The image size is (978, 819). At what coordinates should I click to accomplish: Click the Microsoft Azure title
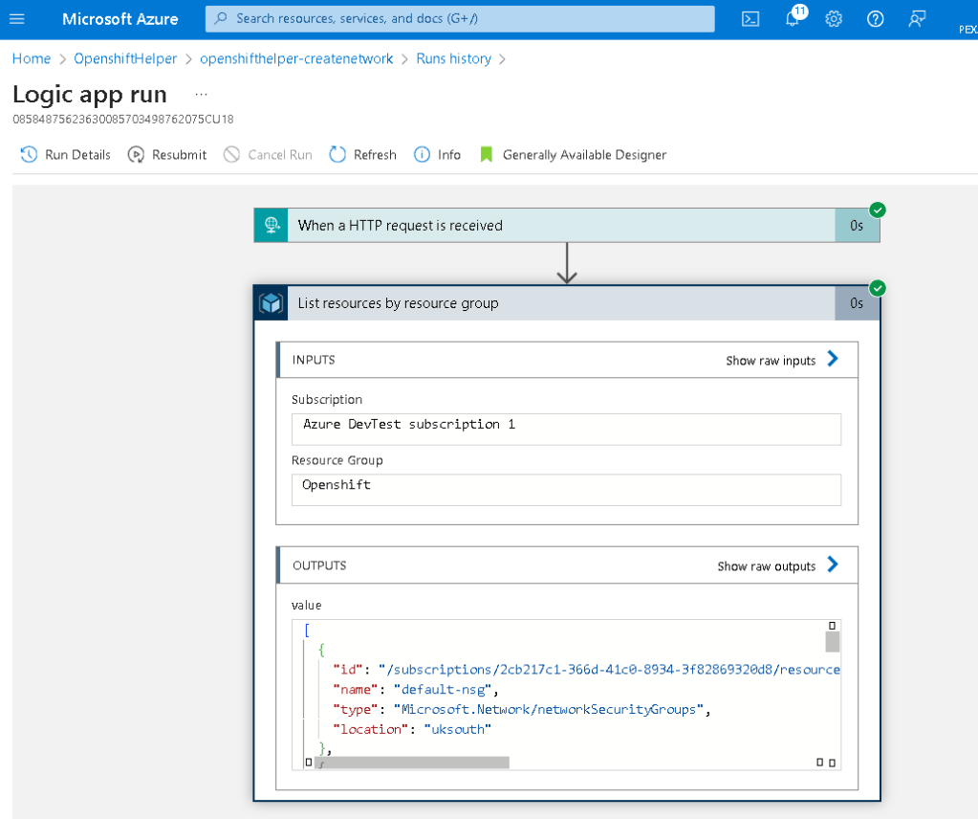[x=120, y=19]
